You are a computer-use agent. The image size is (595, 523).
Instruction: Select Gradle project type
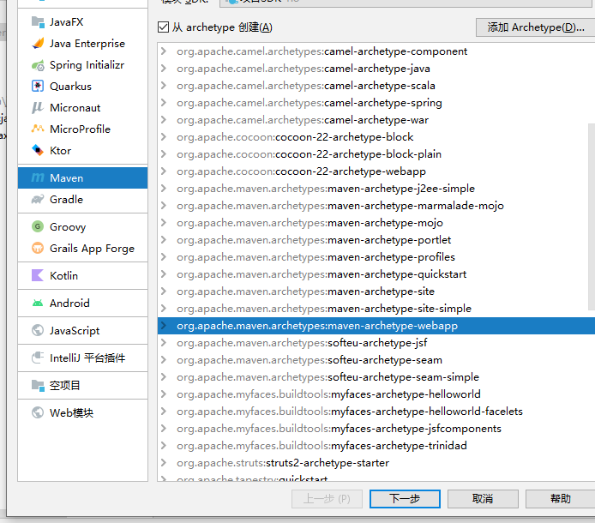click(x=82, y=199)
